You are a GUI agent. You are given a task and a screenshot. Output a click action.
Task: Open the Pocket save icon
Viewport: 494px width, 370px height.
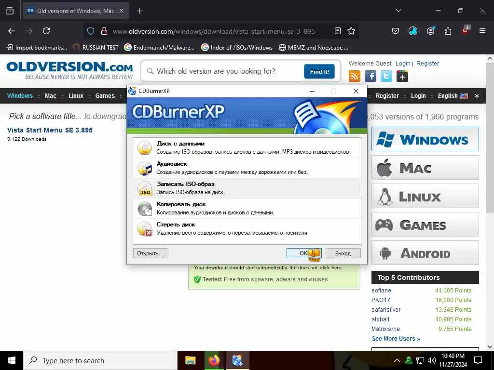[x=396, y=31]
